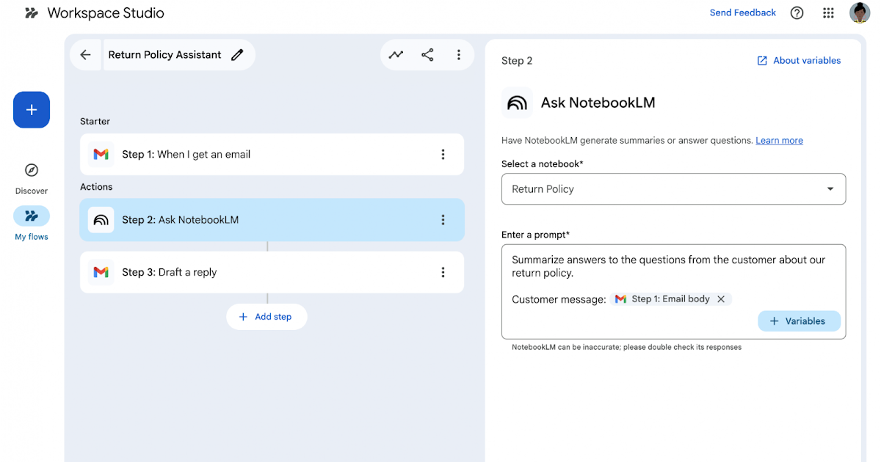Click the Starter section label
Viewport: 881px width, 462px height.
pos(95,122)
